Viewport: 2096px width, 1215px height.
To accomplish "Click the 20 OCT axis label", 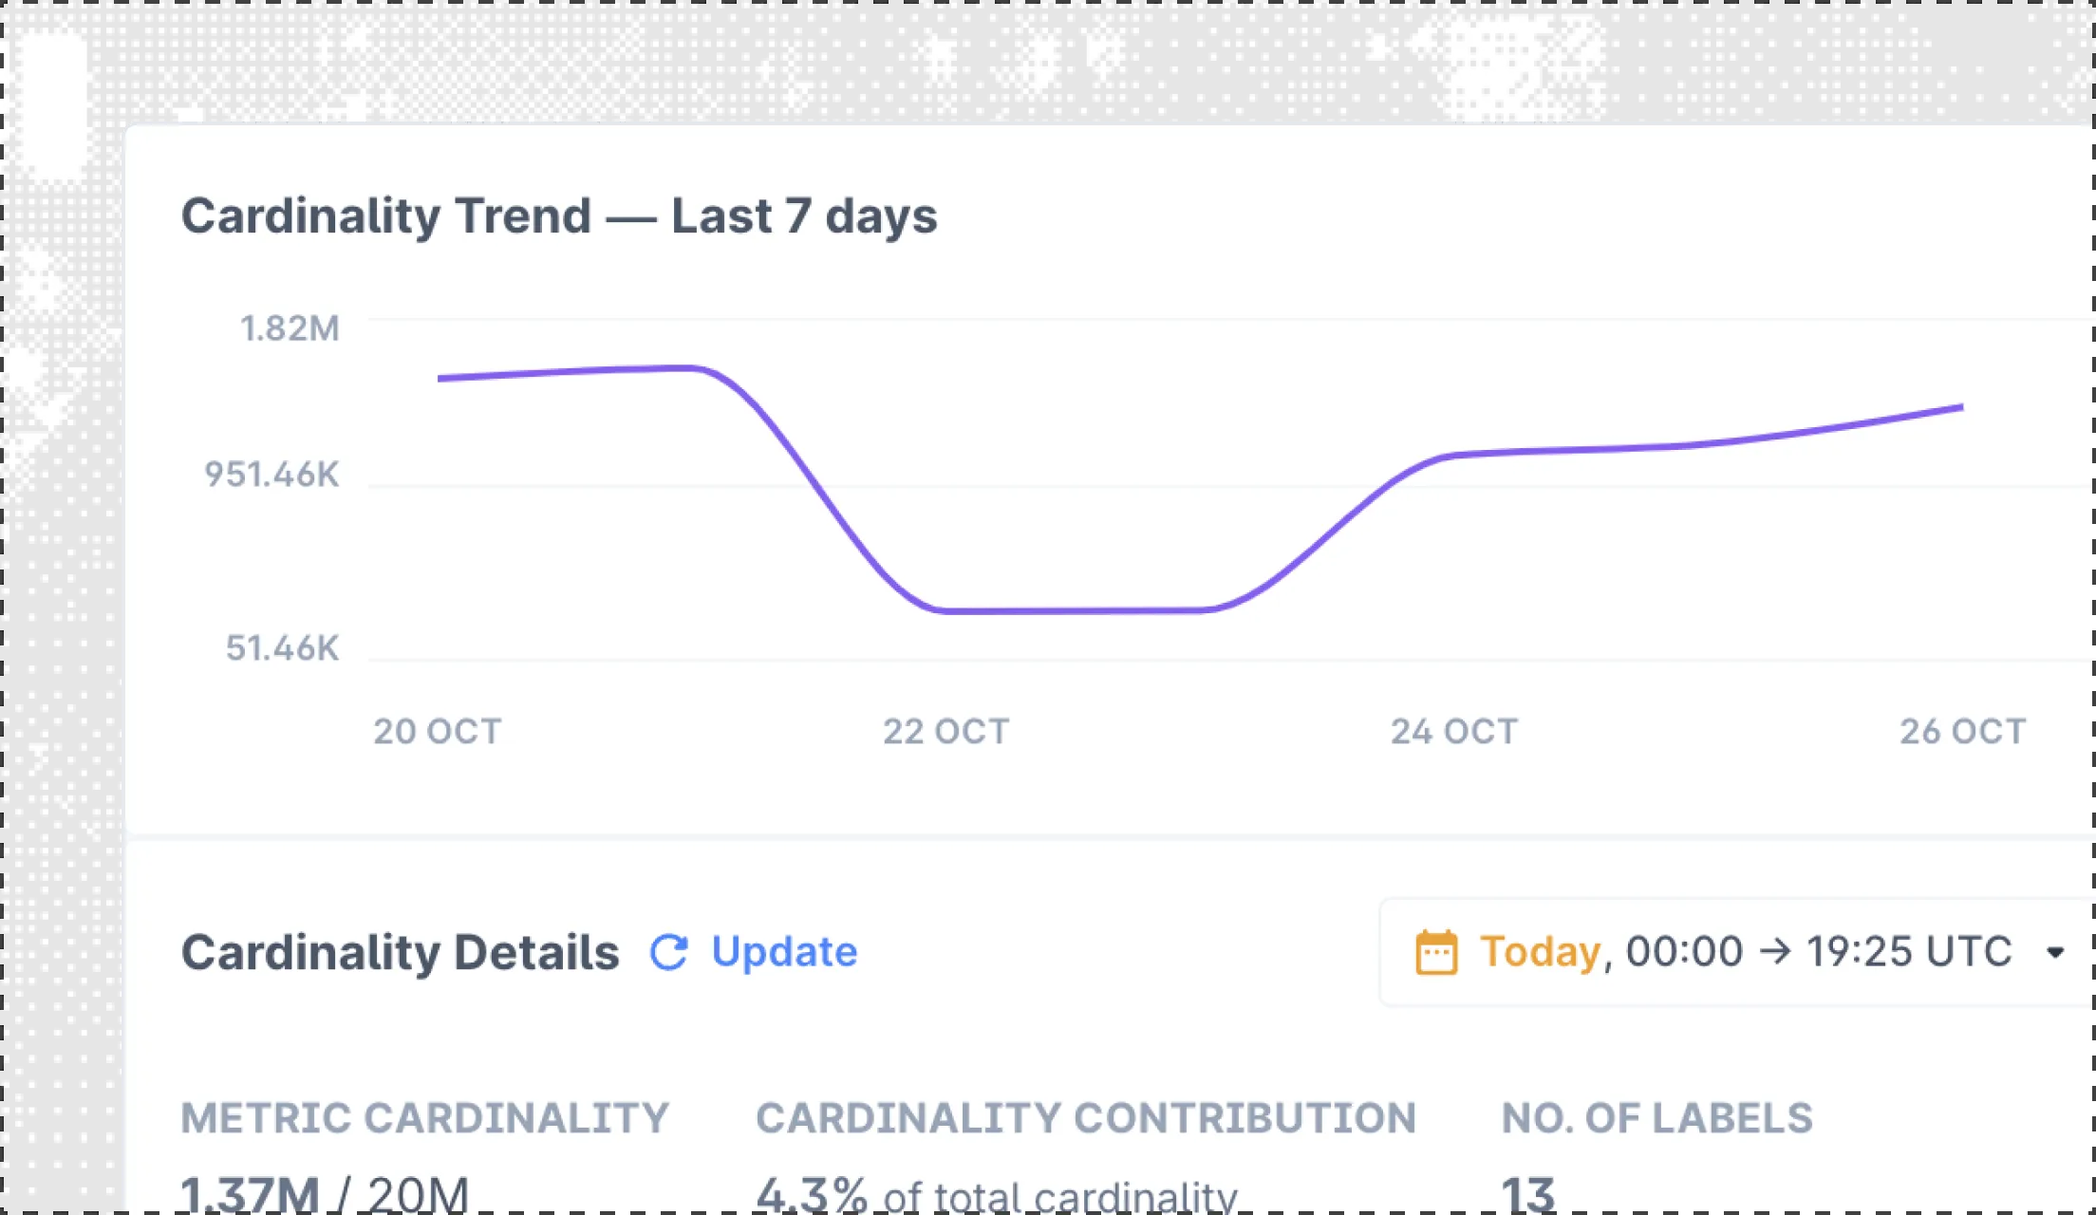I will pos(437,732).
